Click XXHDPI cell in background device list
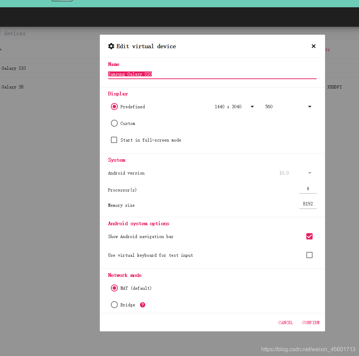 [x=334, y=87]
